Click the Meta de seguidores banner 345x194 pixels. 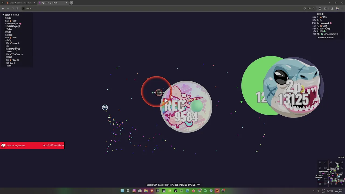[32, 145]
